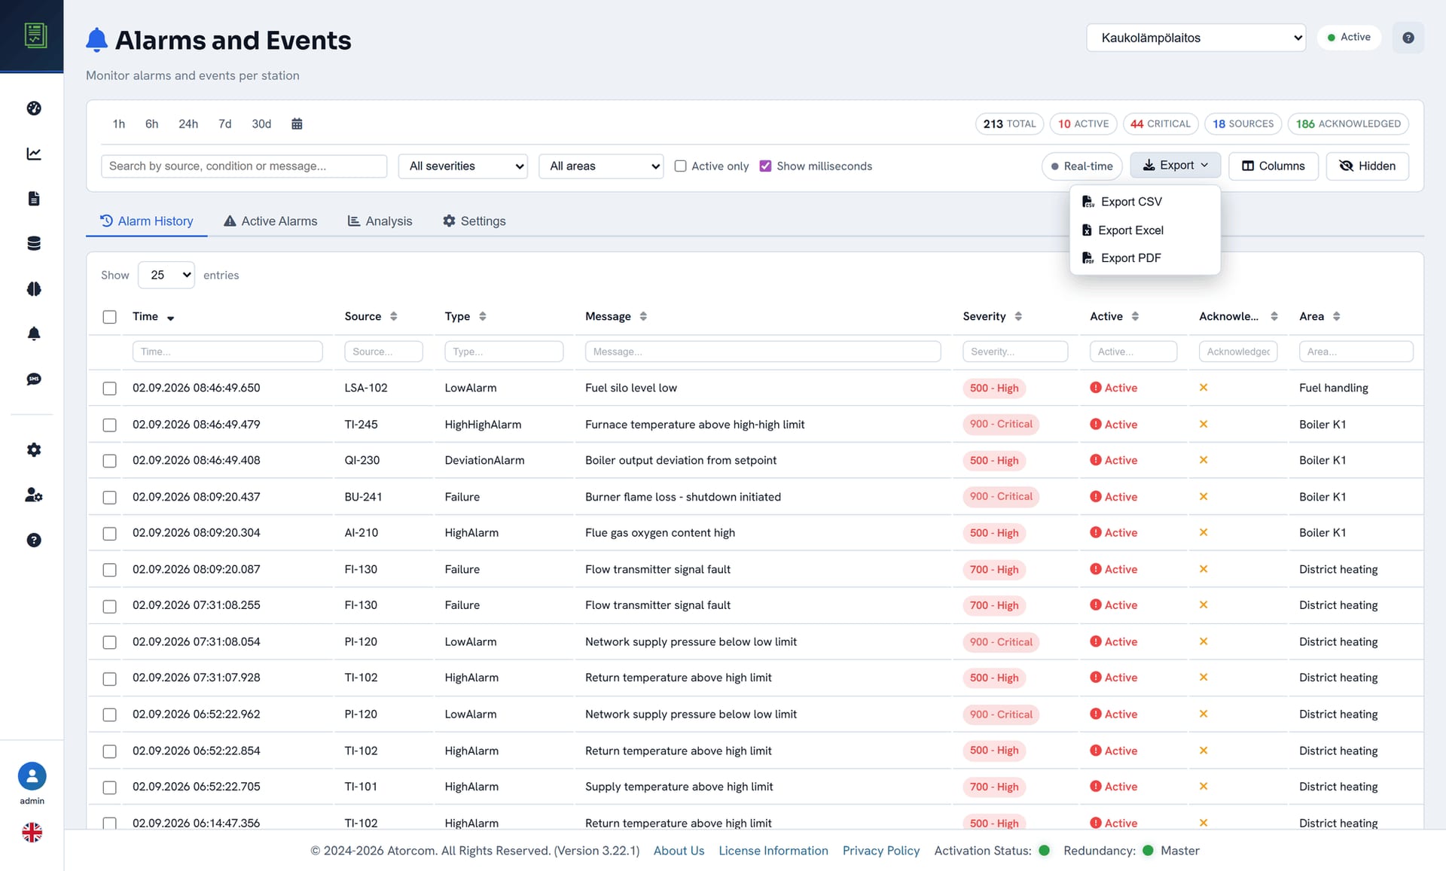Sort by Area column arrows
This screenshot has height=871, width=1446.
click(1336, 316)
